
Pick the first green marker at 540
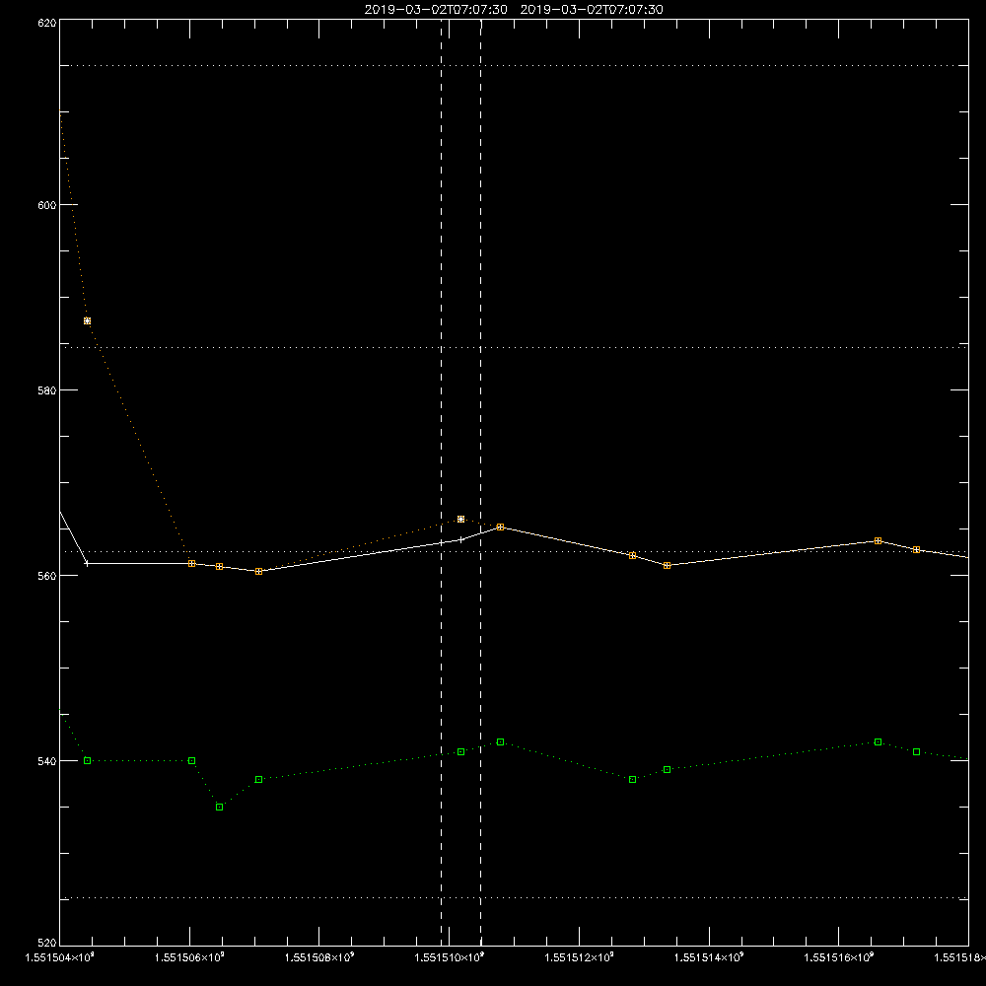pyautogui.click(x=88, y=761)
